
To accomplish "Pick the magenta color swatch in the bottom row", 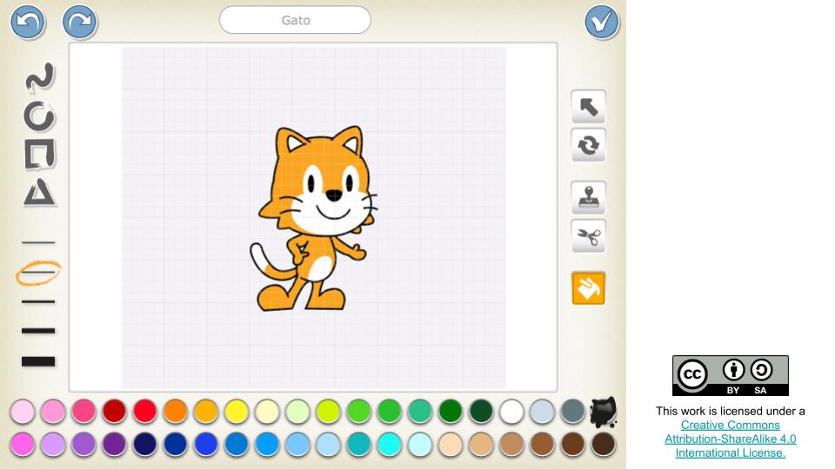I will [23, 444].
